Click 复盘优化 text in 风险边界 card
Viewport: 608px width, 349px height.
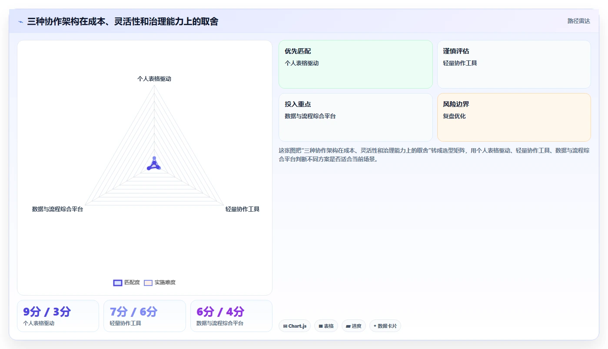(x=454, y=116)
